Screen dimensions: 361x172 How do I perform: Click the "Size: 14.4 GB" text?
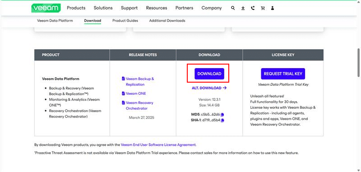209,105
